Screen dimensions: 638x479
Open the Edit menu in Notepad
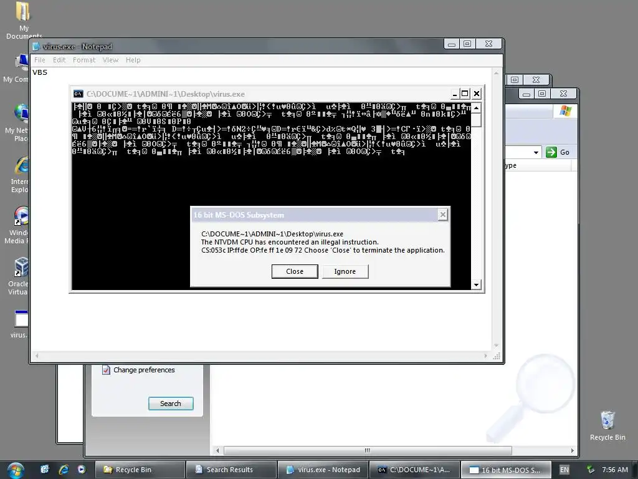tap(59, 60)
